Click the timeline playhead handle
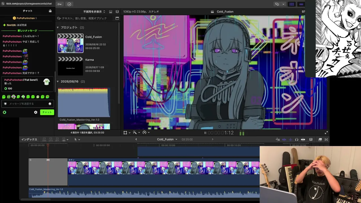This screenshot has height=203, width=361. point(48,145)
